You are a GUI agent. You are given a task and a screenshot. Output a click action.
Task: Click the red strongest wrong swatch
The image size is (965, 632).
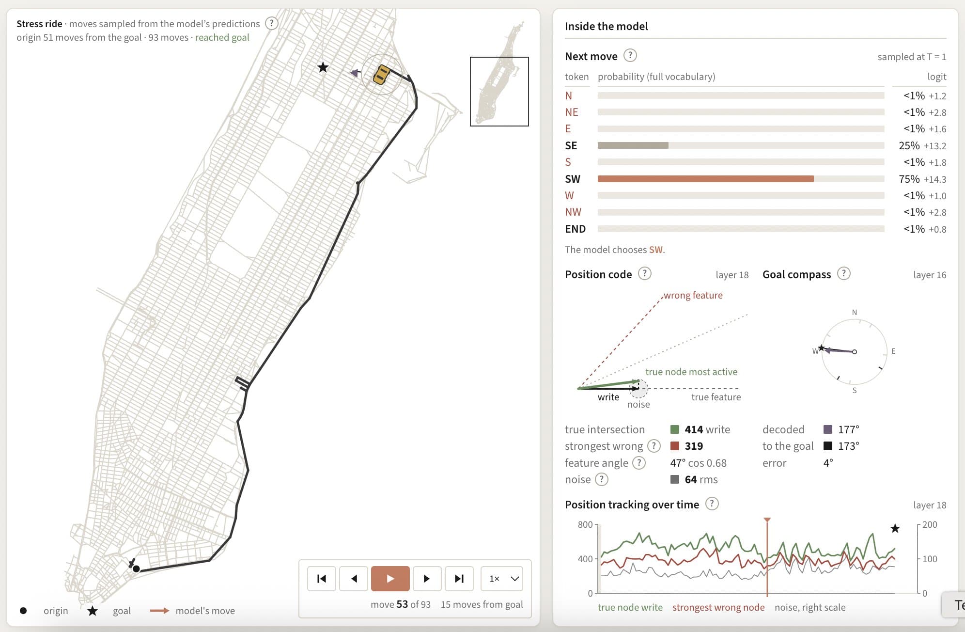675,446
